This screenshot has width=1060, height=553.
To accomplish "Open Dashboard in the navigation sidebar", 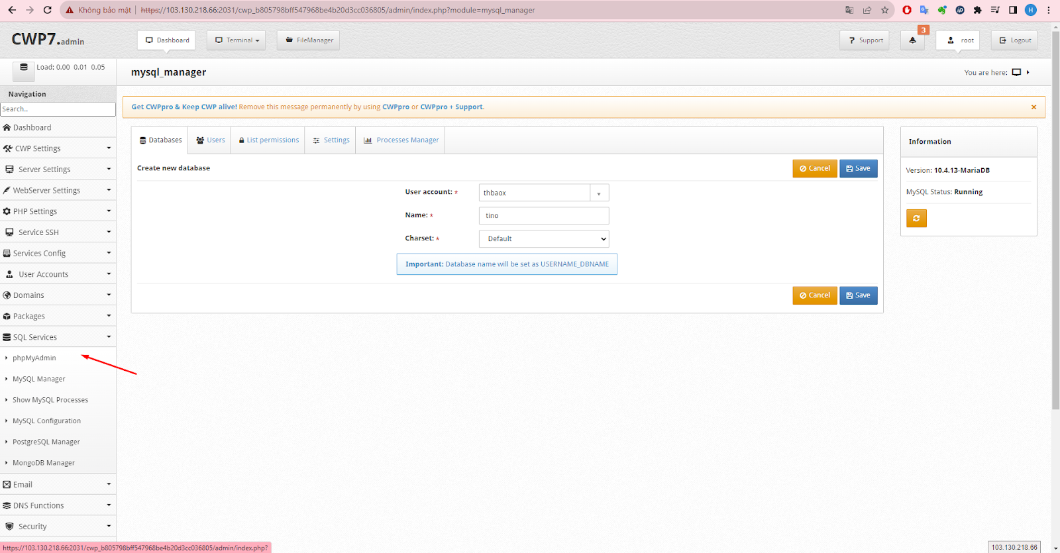I will pos(58,127).
